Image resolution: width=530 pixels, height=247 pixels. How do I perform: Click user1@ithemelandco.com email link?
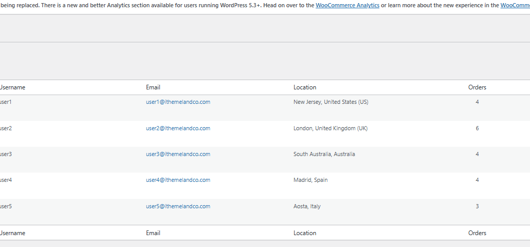[178, 102]
